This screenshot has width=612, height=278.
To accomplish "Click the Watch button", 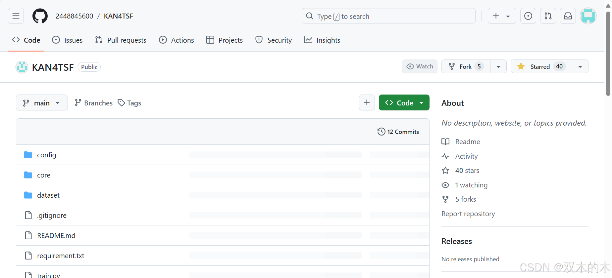I will (420, 66).
